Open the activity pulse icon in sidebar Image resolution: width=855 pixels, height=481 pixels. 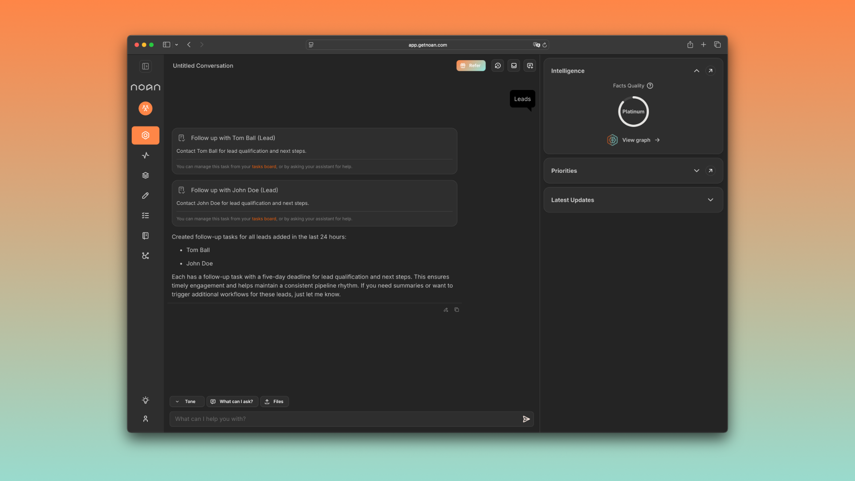click(145, 155)
